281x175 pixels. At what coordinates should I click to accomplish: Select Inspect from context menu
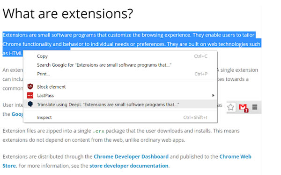point(120,117)
